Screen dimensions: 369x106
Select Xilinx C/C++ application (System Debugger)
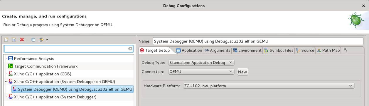[x=52, y=97]
